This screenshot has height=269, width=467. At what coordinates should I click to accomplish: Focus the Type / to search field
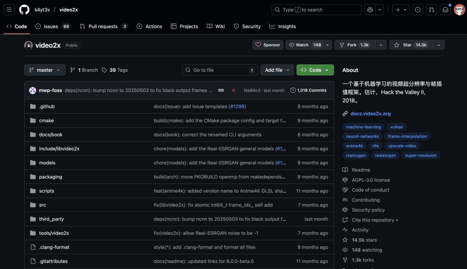tap(317, 10)
